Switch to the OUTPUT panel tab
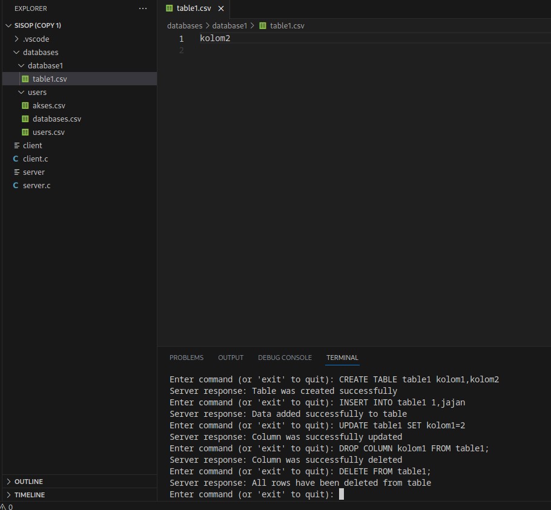The image size is (551, 510). click(x=231, y=358)
